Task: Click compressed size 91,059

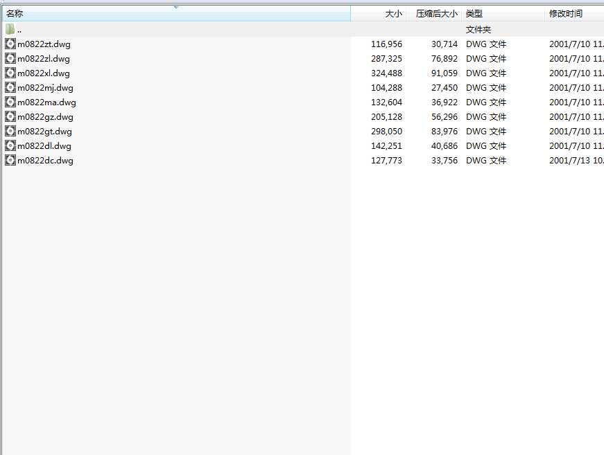Action: point(445,73)
